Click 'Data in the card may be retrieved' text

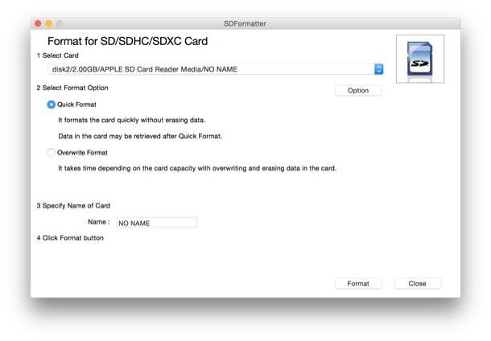tap(140, 137)
